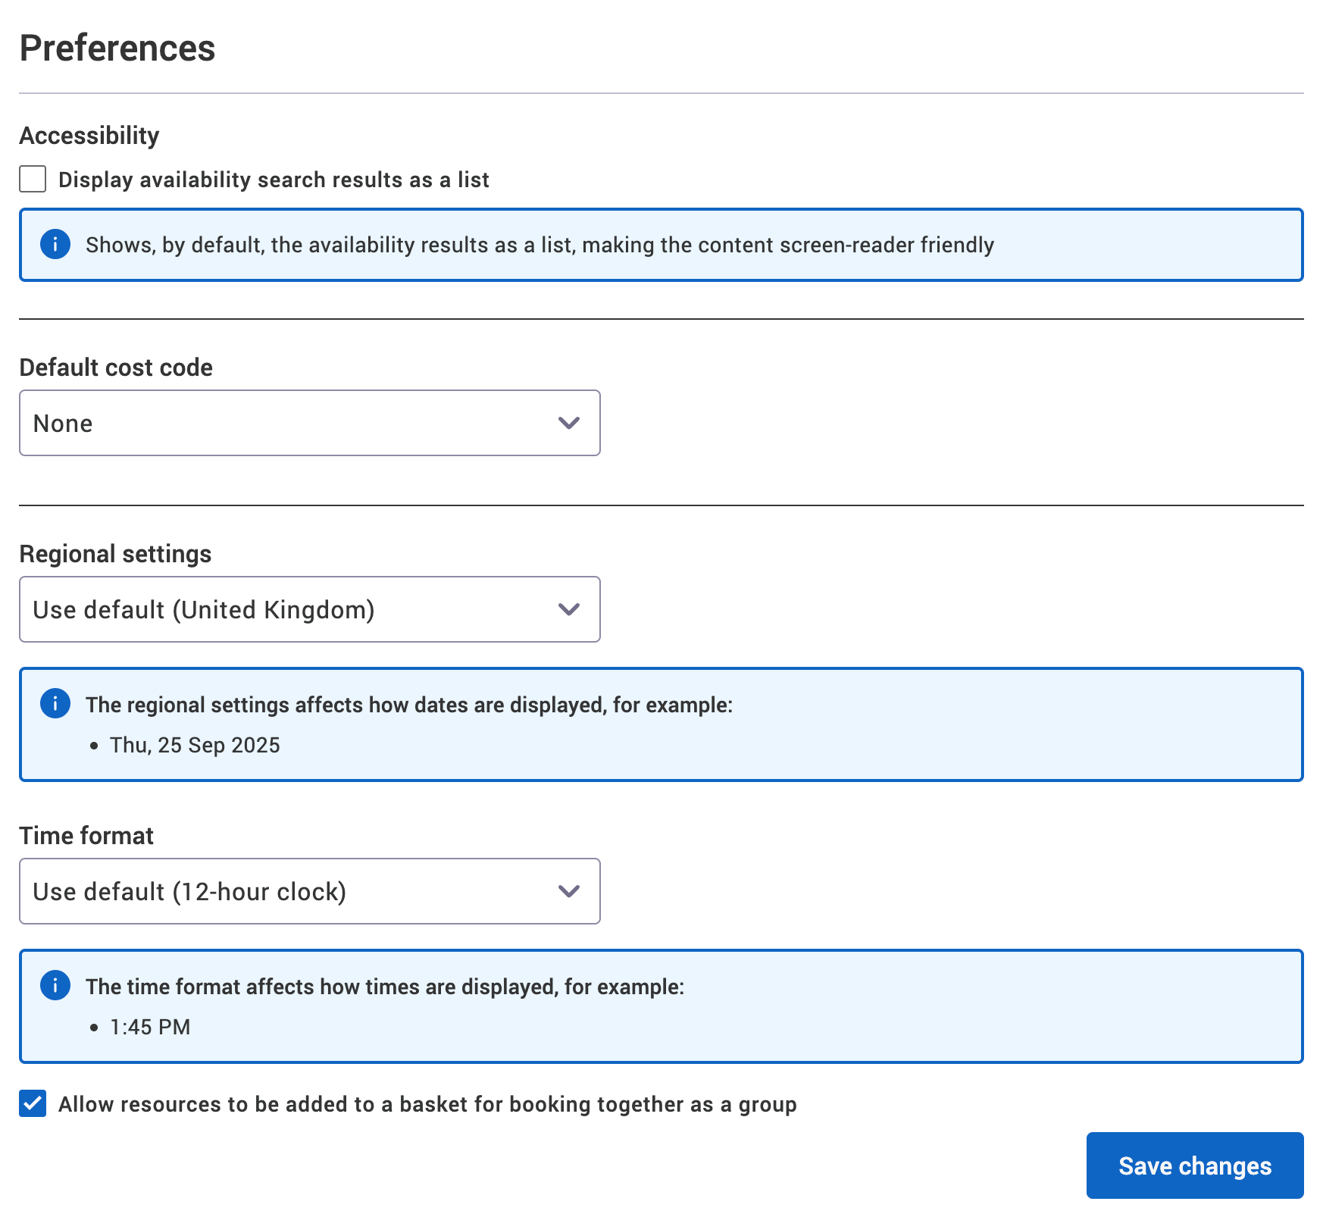Click the chevron on Time format dropdown

coord(570,891)
